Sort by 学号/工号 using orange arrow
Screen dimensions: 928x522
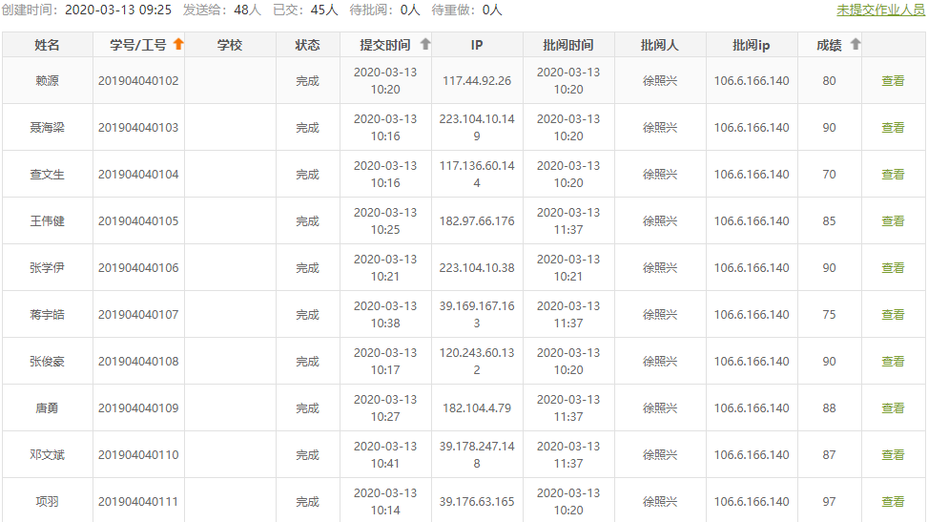point(178,44)
